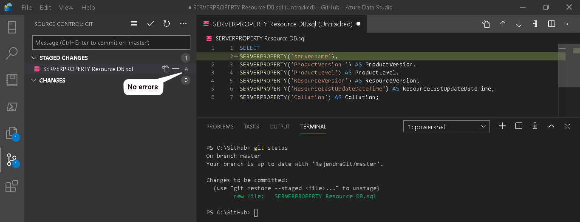580x222 pixels.
Task: Click the commit message input field
Action: point(111,43)
